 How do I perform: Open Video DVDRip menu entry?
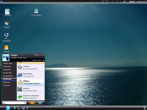tap(31, 75)
